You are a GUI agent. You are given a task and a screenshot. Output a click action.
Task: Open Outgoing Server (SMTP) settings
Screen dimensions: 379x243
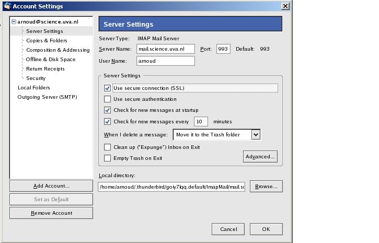(47, 97)
